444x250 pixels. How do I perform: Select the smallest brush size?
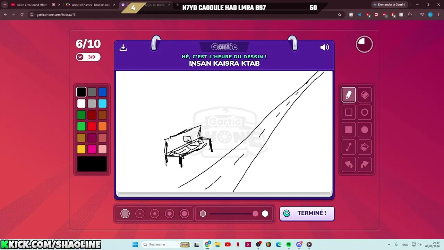pyautogui.click(x=125, y=214)
